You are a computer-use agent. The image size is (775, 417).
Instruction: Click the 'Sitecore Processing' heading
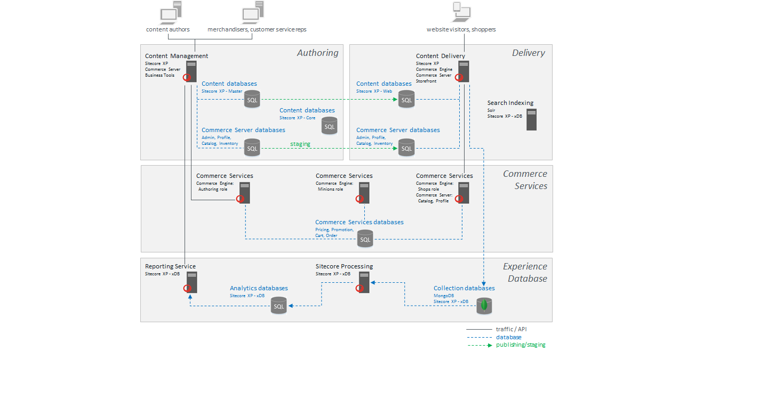pyautogui.click(x=345, y=266)
